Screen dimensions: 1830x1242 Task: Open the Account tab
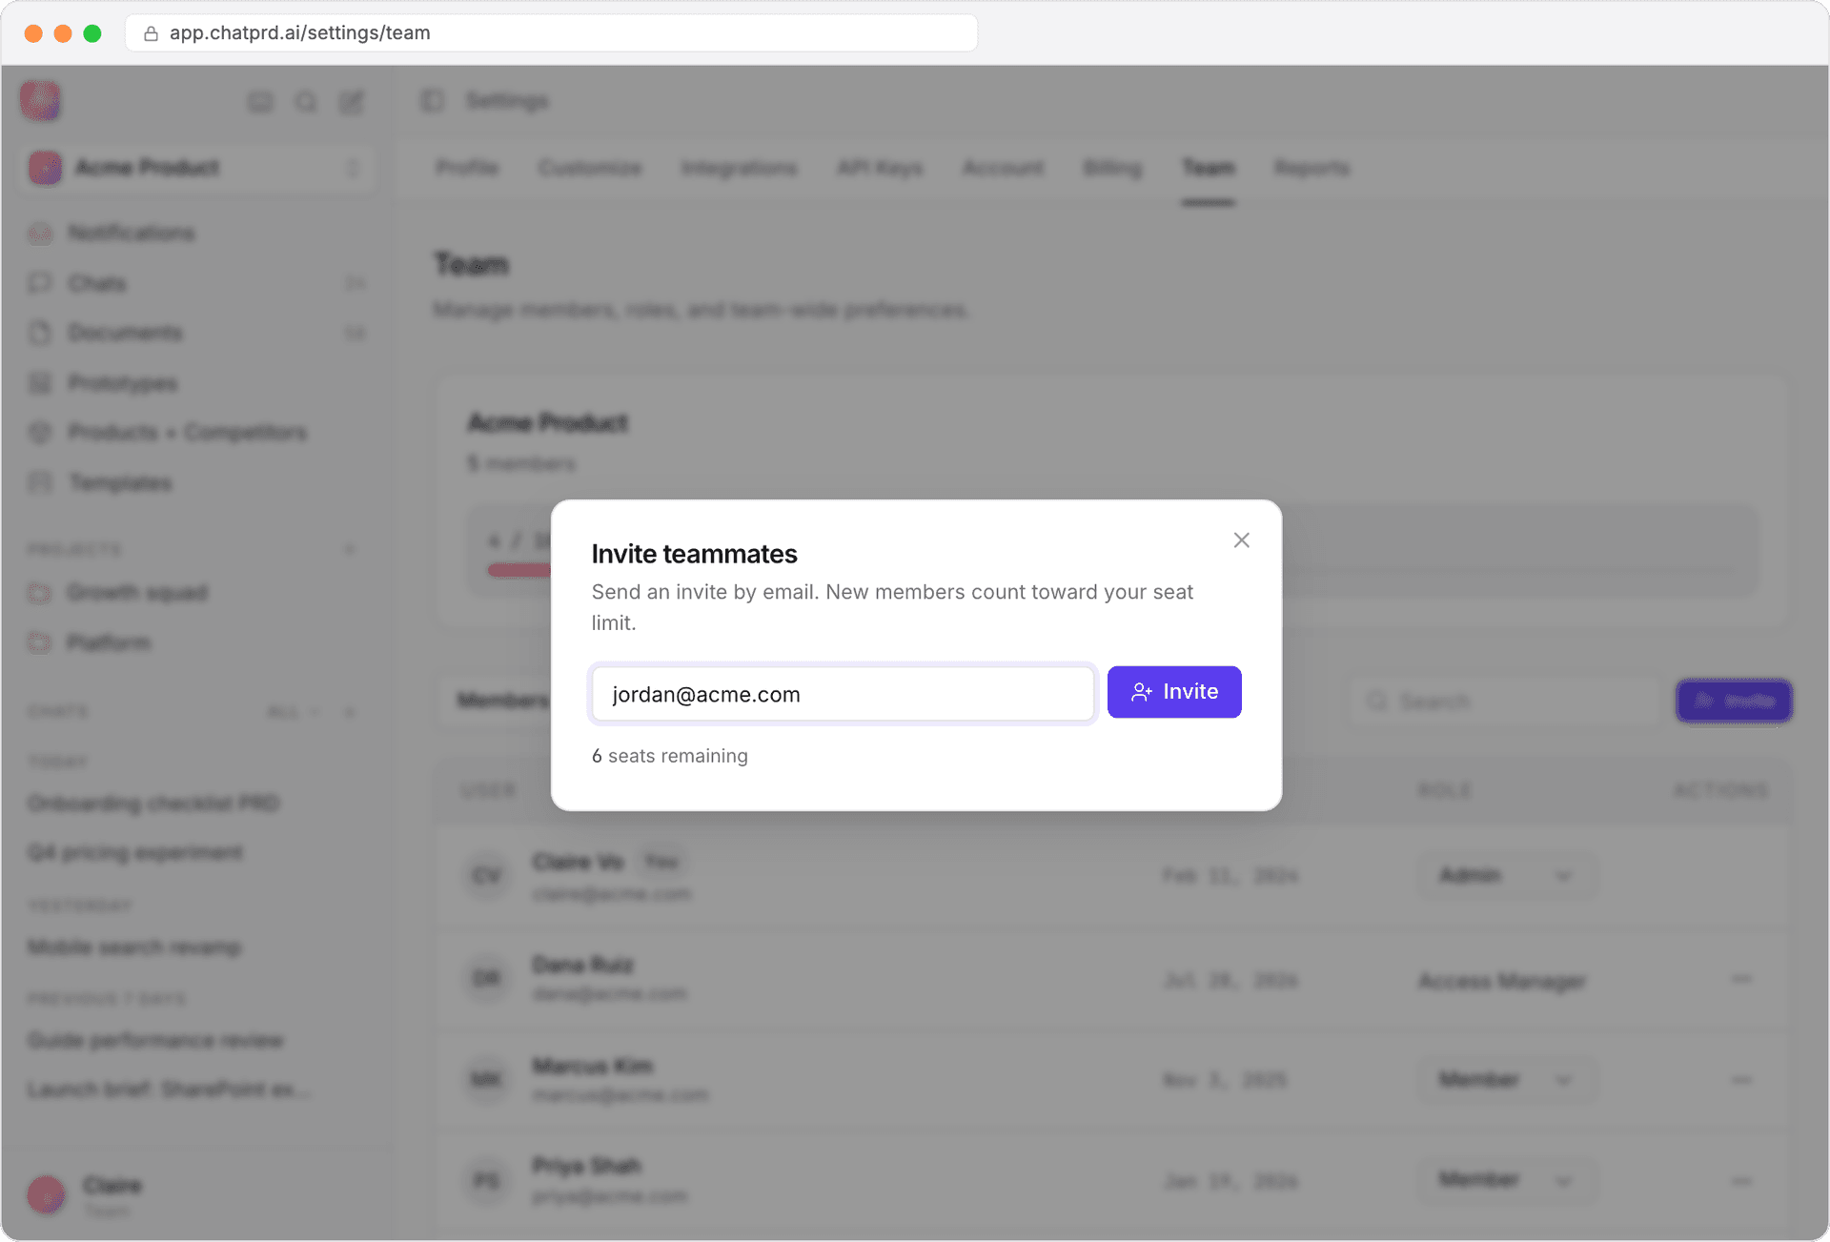pos(1003,168)
